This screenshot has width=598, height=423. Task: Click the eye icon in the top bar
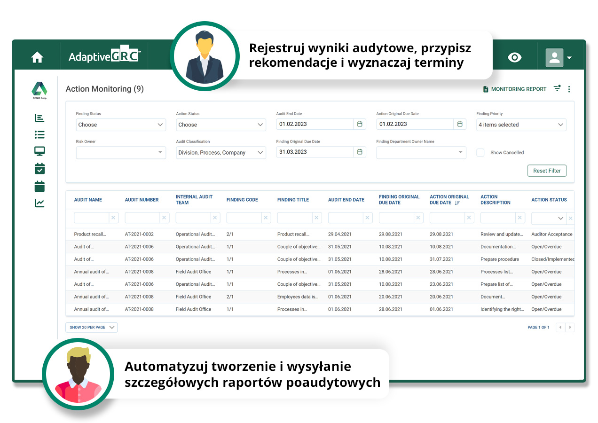click(x=515, y=57)
